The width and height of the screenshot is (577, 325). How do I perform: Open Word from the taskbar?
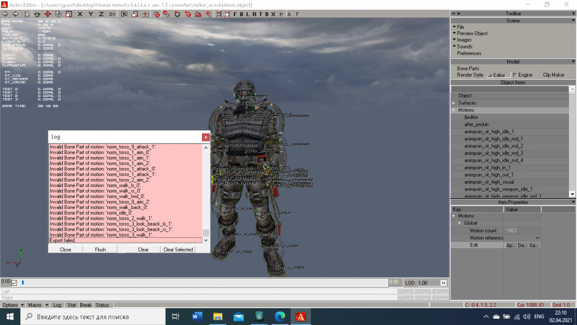[x=197, y=316]
